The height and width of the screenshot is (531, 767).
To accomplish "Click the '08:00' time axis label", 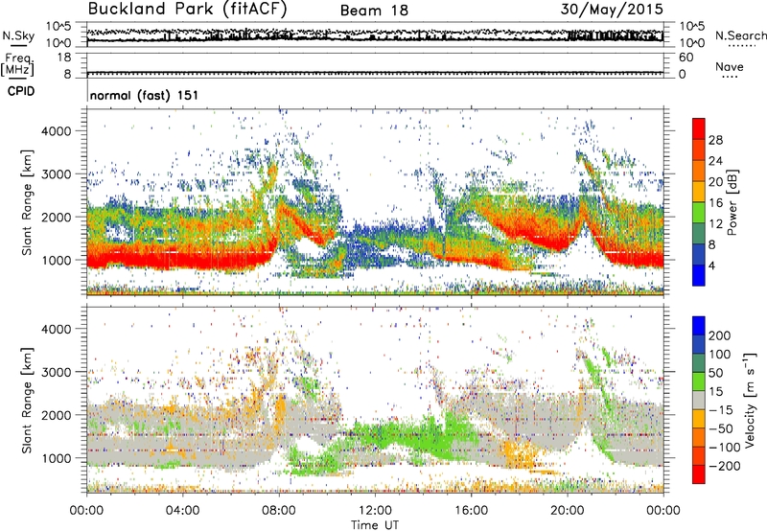I will click(x=279, y=511).
